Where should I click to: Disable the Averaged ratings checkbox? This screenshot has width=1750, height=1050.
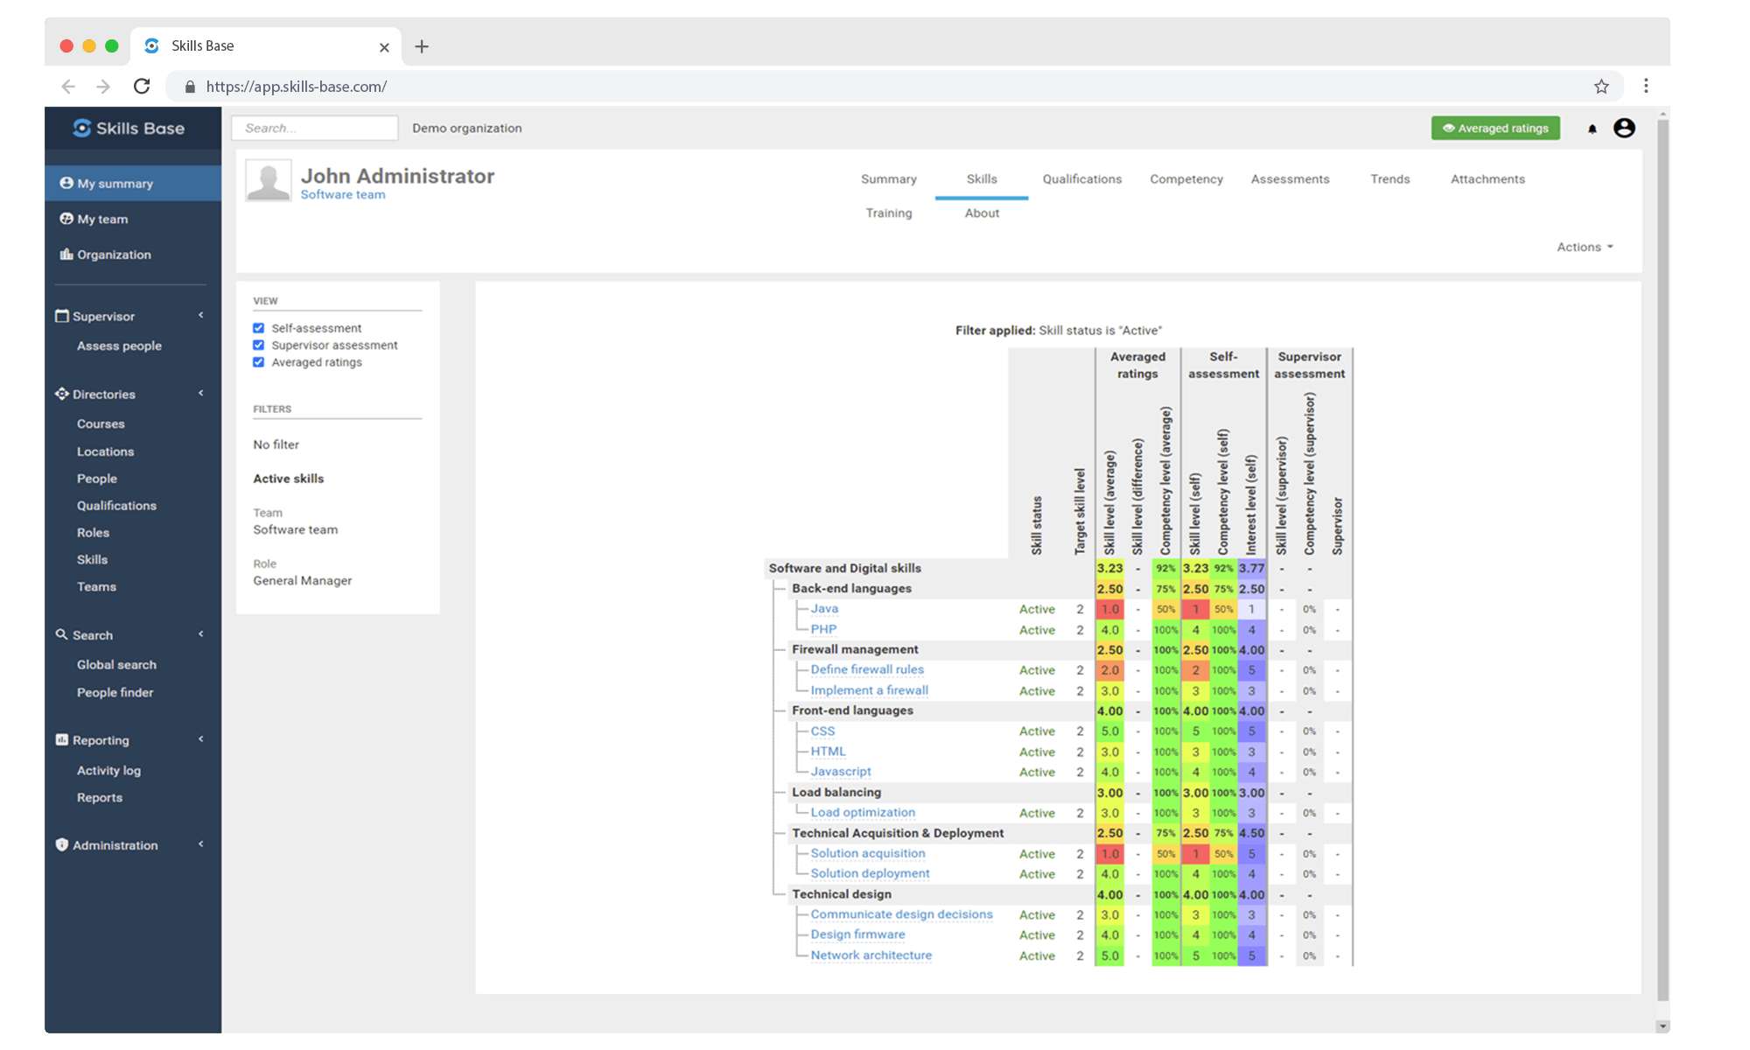pos(258,361)
